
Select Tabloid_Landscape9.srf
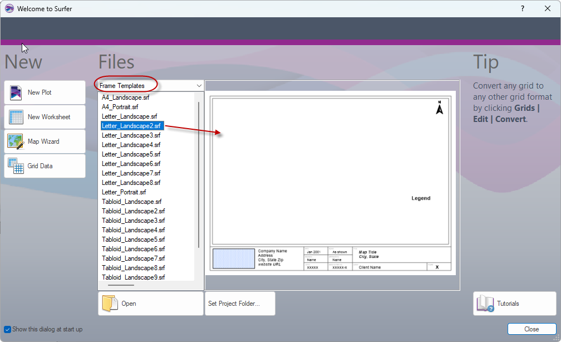pos(133,277)
